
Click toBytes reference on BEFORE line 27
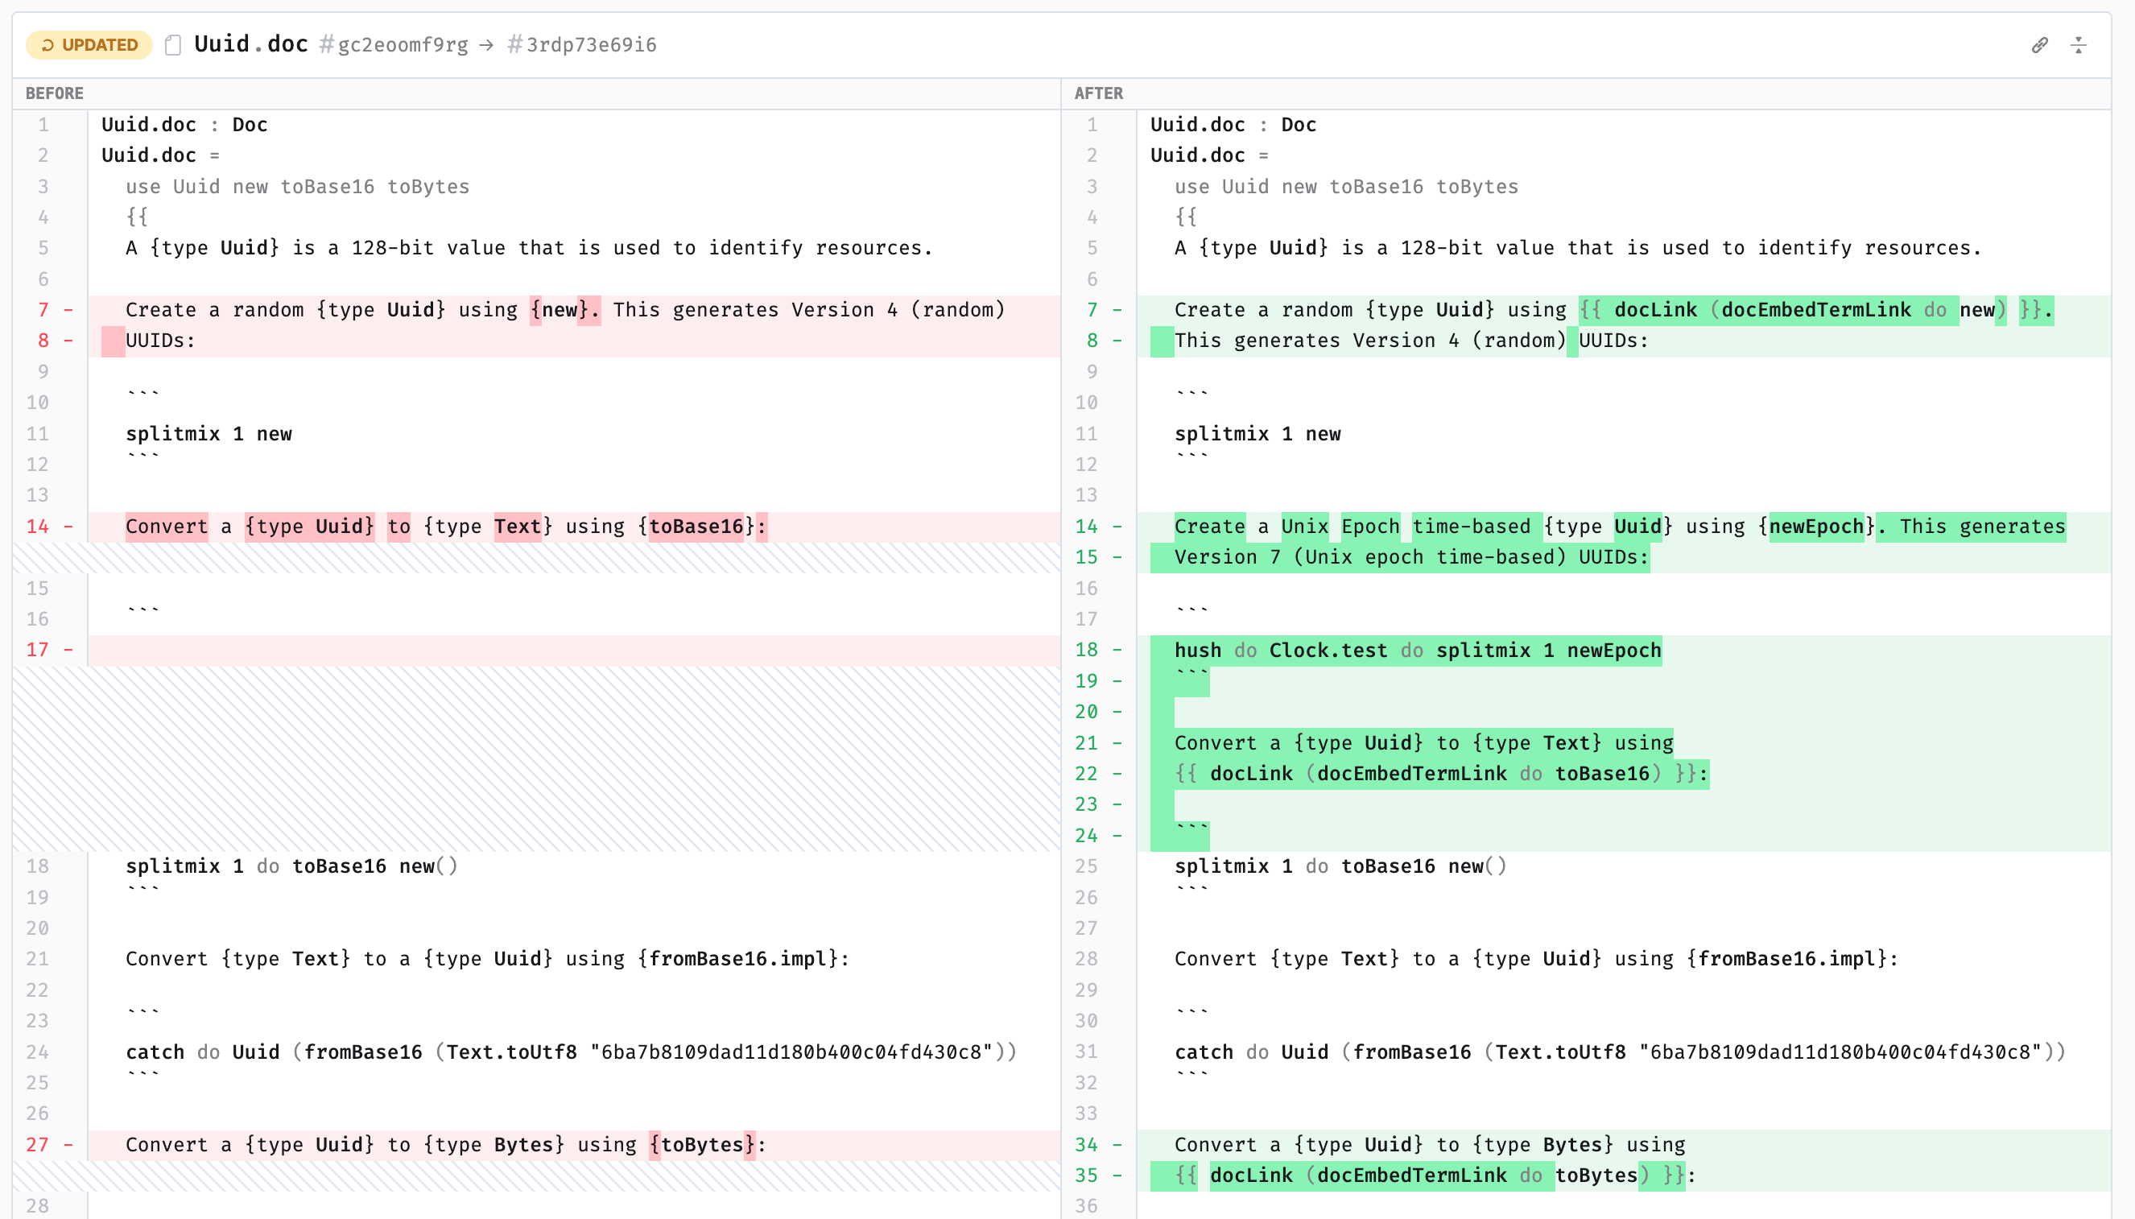(701, 1144)
